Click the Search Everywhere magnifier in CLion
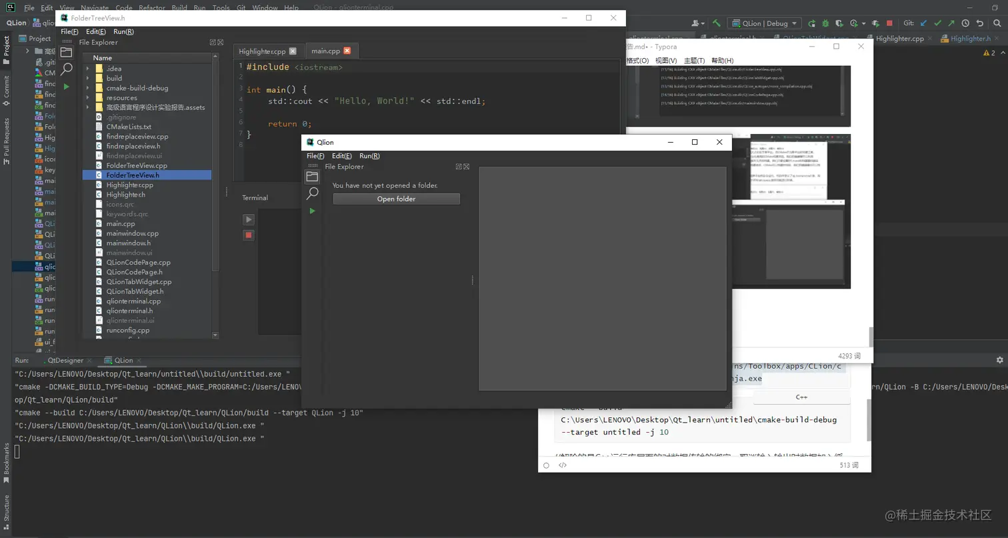 tap(997, 23)
